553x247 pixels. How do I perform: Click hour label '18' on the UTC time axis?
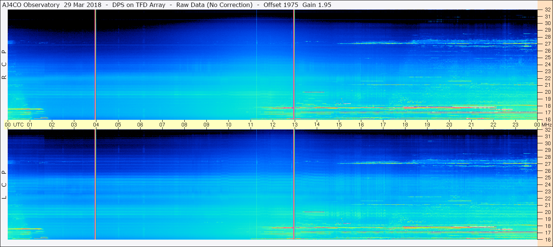[x=405, y=125]
